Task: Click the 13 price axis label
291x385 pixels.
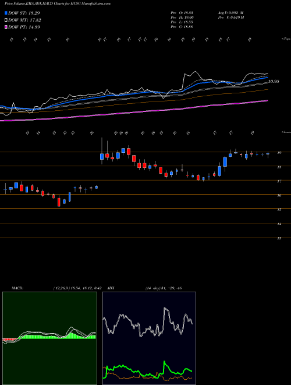Action: (279, 238)
